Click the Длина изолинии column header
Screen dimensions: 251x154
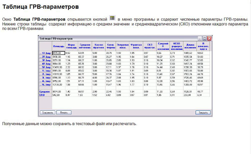point(190,46)
